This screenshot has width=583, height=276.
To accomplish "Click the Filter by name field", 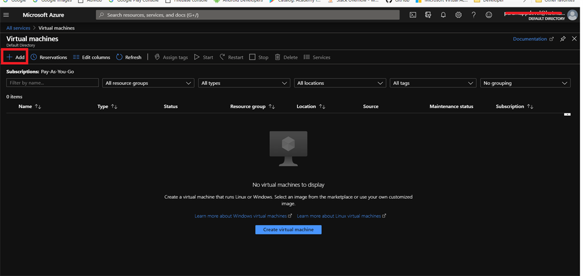I will click(52, 83).
